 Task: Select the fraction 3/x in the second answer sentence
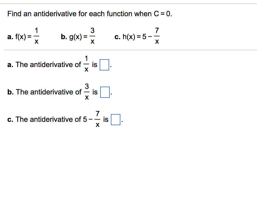pyautogui.click(x=87, y=92)
